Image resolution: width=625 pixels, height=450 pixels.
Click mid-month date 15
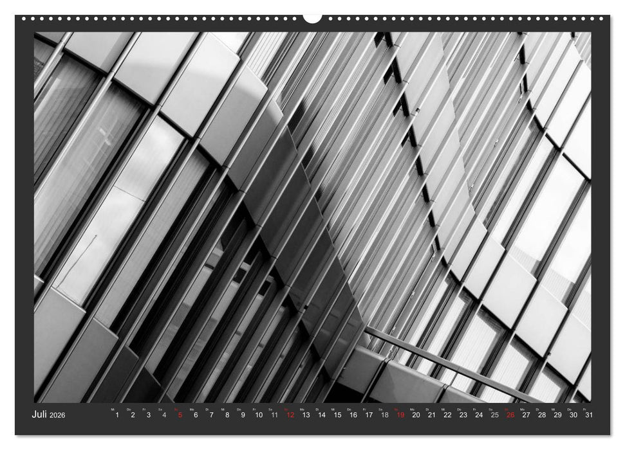(x=338, y=415)
